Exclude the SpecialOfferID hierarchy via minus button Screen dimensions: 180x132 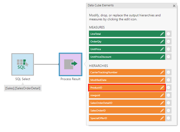click(169, 118)
